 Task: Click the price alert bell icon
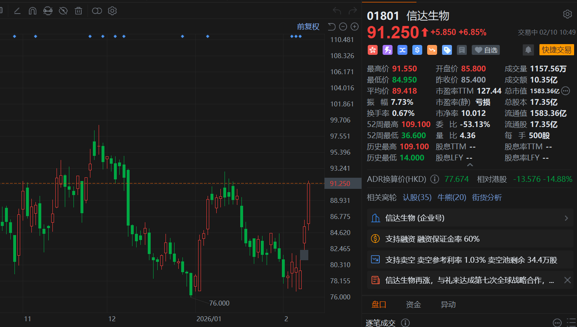528,49
